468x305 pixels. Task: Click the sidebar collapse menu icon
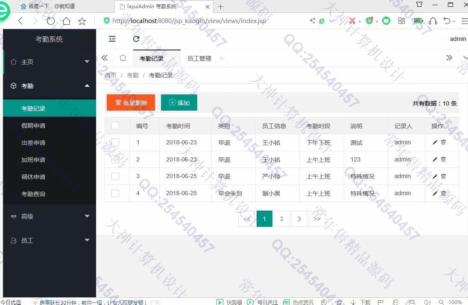112,39
